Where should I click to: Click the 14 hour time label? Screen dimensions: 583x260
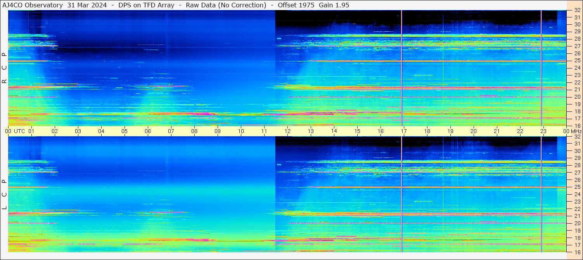pyautogui.click(x=334, y=131)
